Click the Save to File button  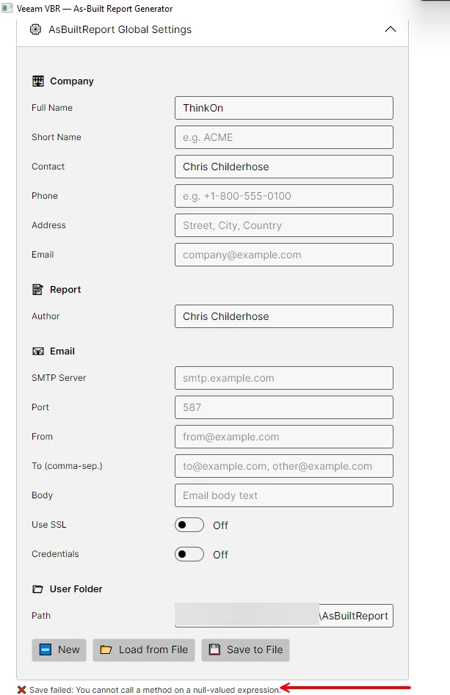245,649
